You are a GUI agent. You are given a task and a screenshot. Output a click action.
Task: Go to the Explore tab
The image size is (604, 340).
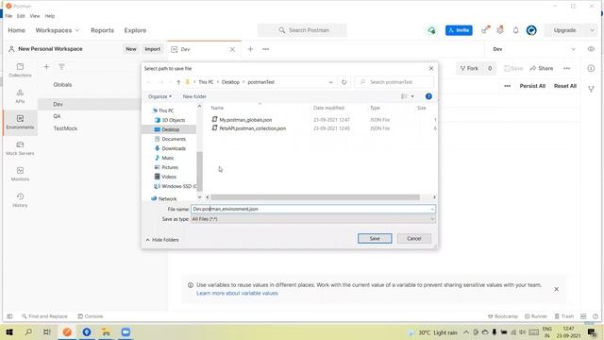point(135,30)
